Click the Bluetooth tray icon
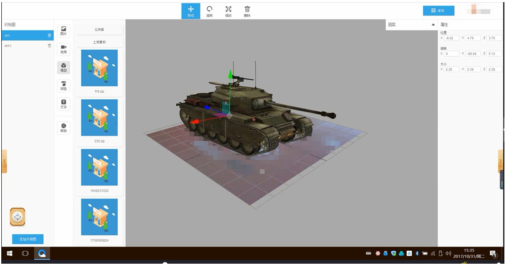 pyautogui.click(x=417, y=253)
